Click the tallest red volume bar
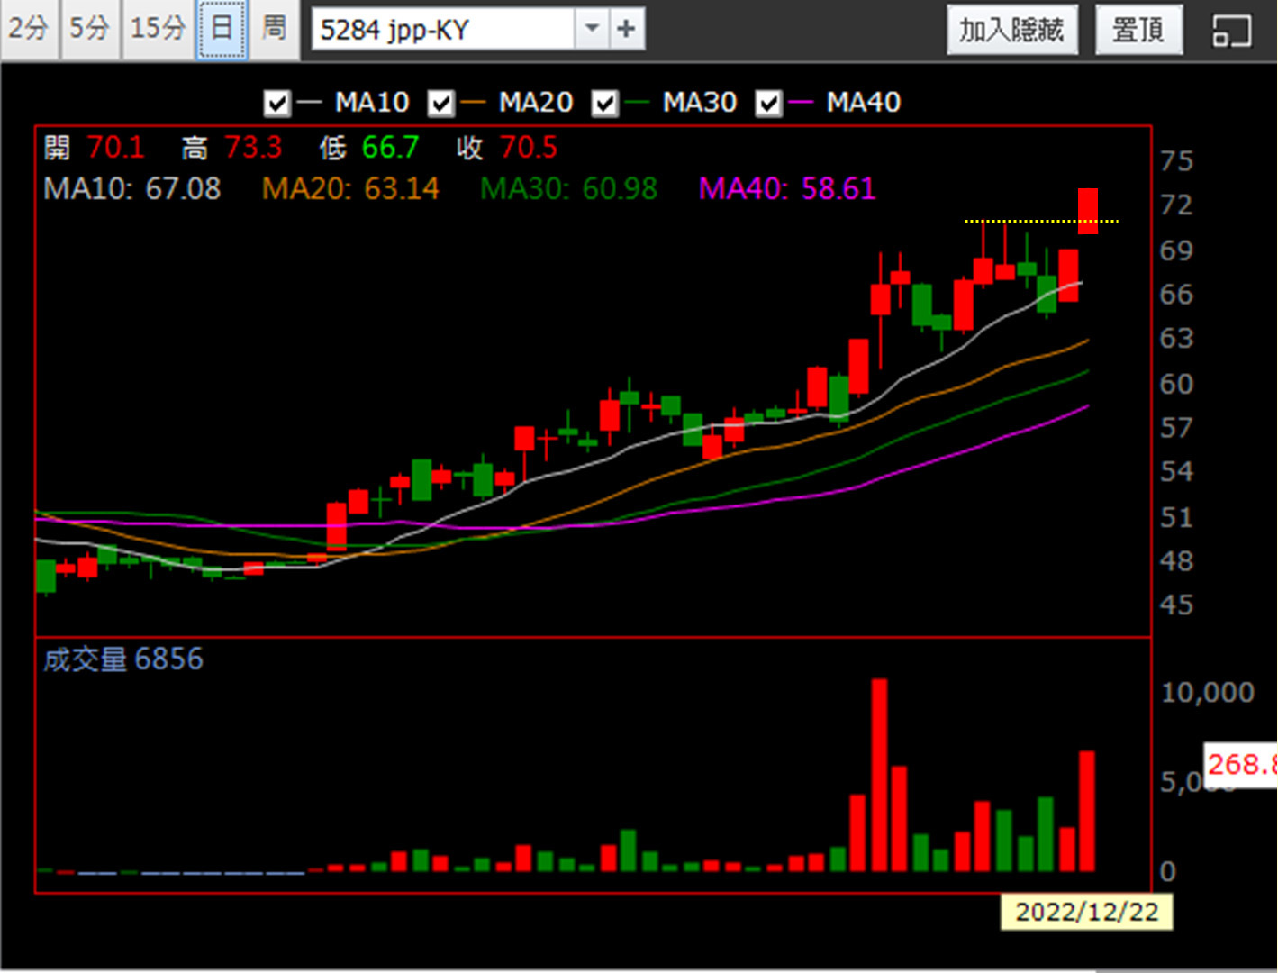Image resolution: width=1278 pixels, height=973 pixels. [x=879, y=775]
